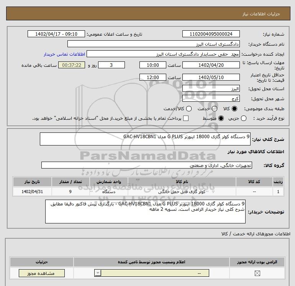Click the unit cell دستگاه
The height and width of the screenshot is (286, 295).
[109, 192]
